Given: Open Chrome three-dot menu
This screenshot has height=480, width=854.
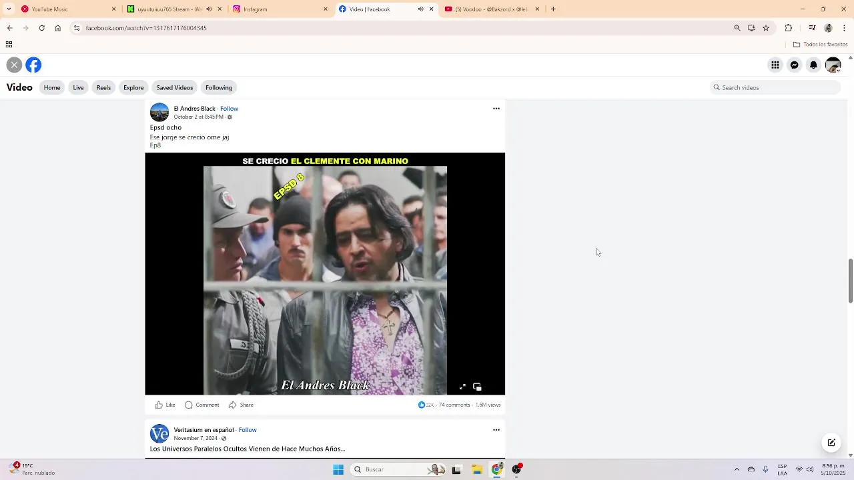Looking at the screenshot, I should [x=845, y=28].
